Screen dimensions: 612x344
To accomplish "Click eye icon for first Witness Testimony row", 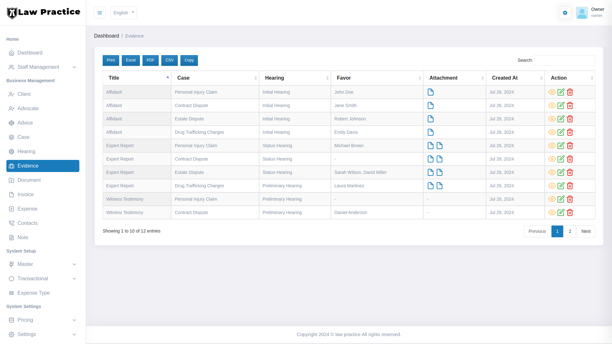I will tap(552, 199).
